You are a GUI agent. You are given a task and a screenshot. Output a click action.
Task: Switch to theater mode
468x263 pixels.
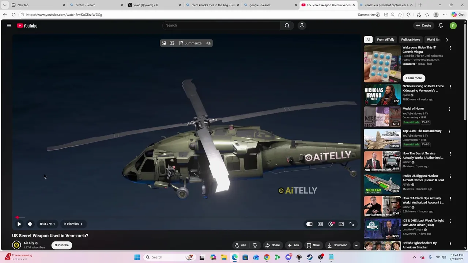point(341,224)
